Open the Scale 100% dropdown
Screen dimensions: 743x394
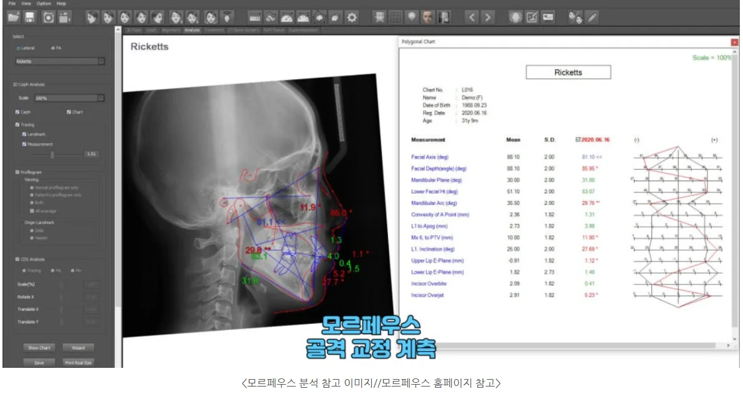[69, 98]
